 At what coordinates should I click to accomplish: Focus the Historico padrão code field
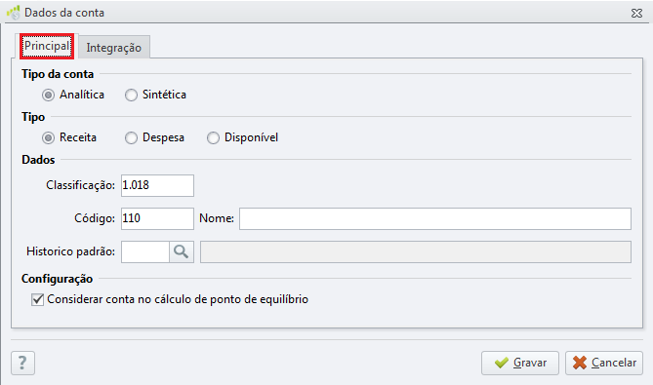click(145, 251)
